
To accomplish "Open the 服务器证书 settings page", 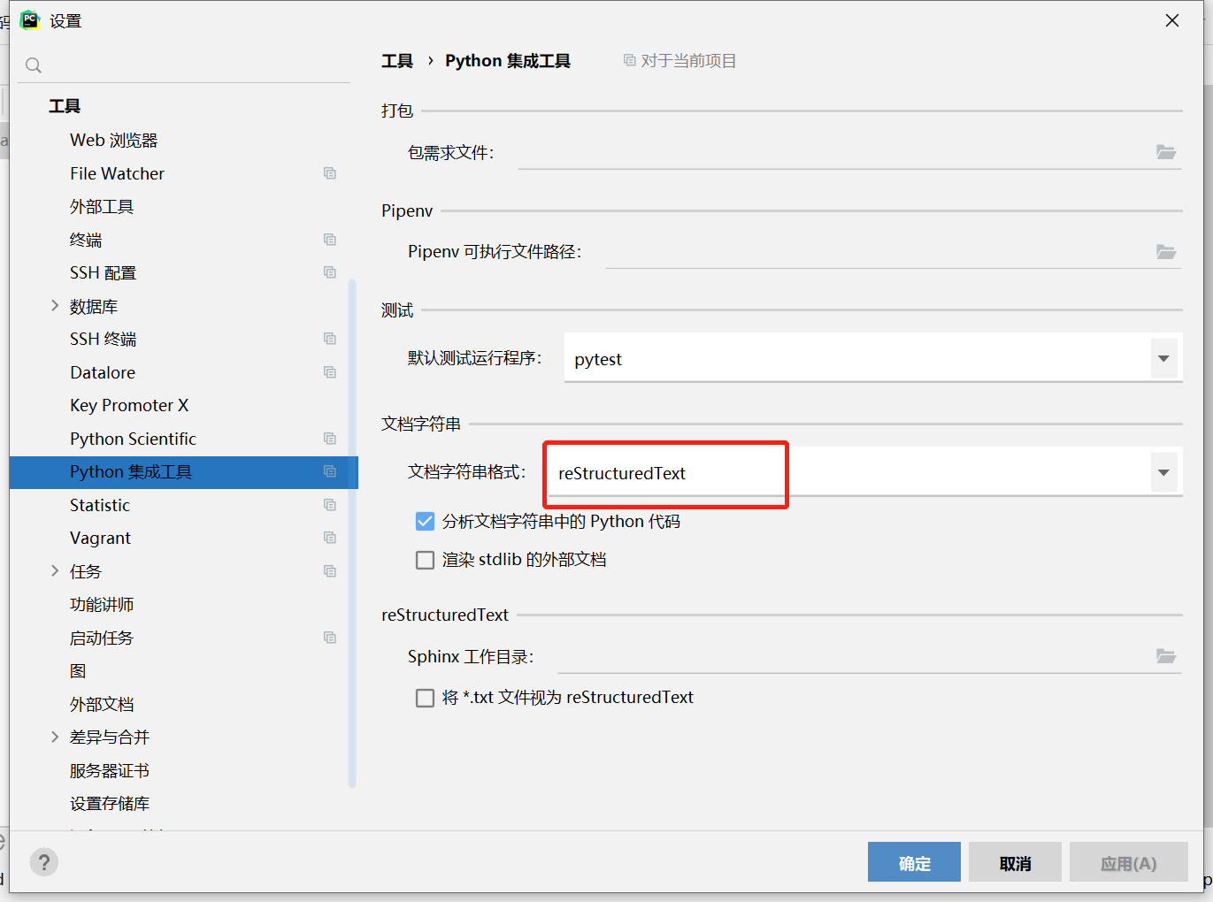I will point(110,770).
